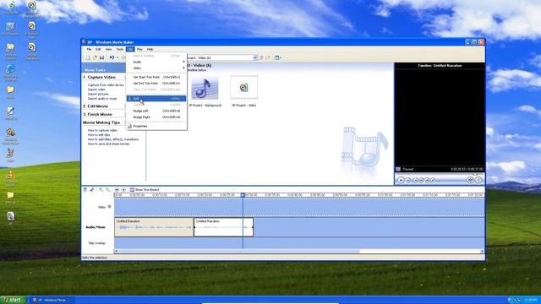Open the Play menu
Screen dimensions: 541x304
(x=139, y=49)
